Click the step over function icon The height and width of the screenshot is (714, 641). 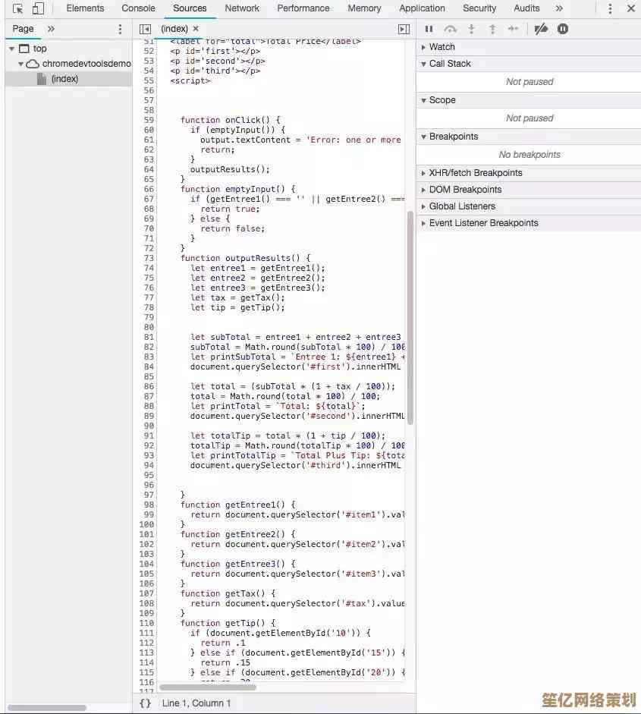pyautogui.click(x=450, y=29)
